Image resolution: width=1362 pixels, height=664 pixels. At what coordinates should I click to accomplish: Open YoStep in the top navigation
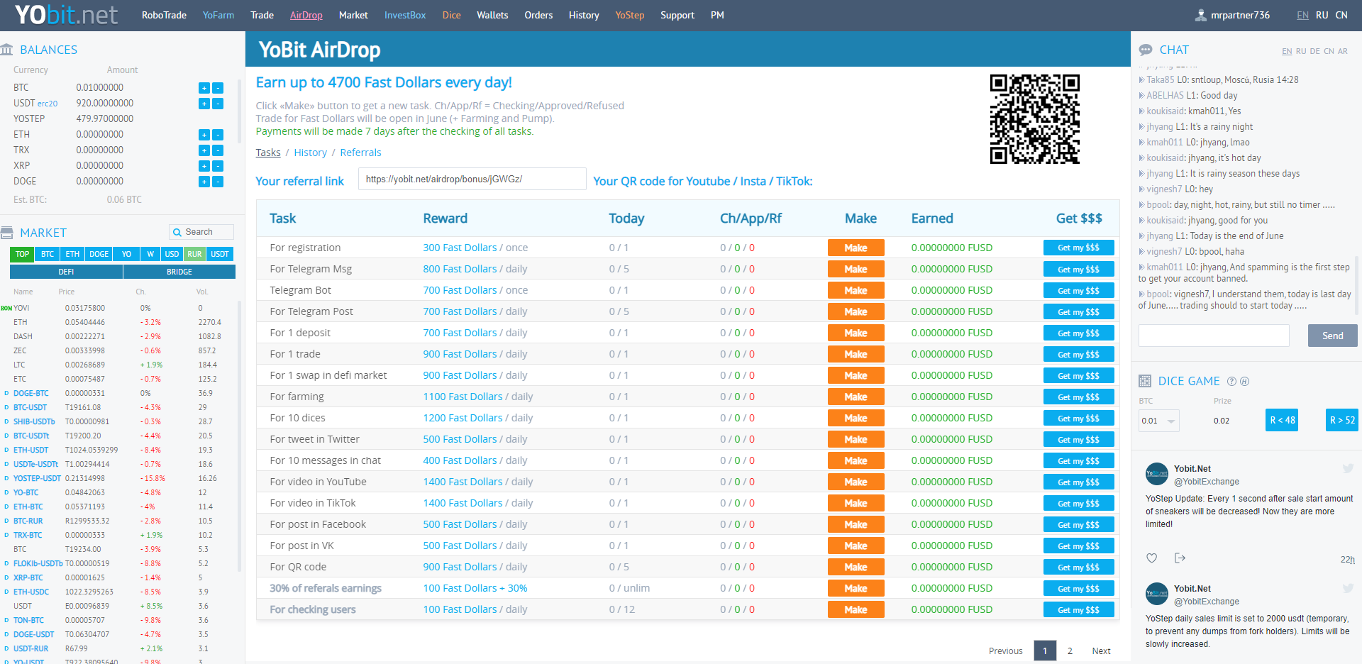pyautogui.click(x=630, y=15)
